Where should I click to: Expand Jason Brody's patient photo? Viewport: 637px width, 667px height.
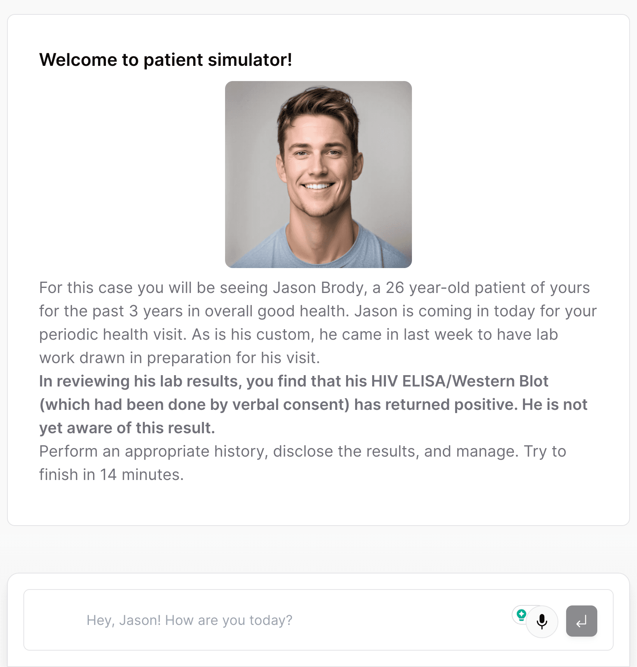click(318, 174)
